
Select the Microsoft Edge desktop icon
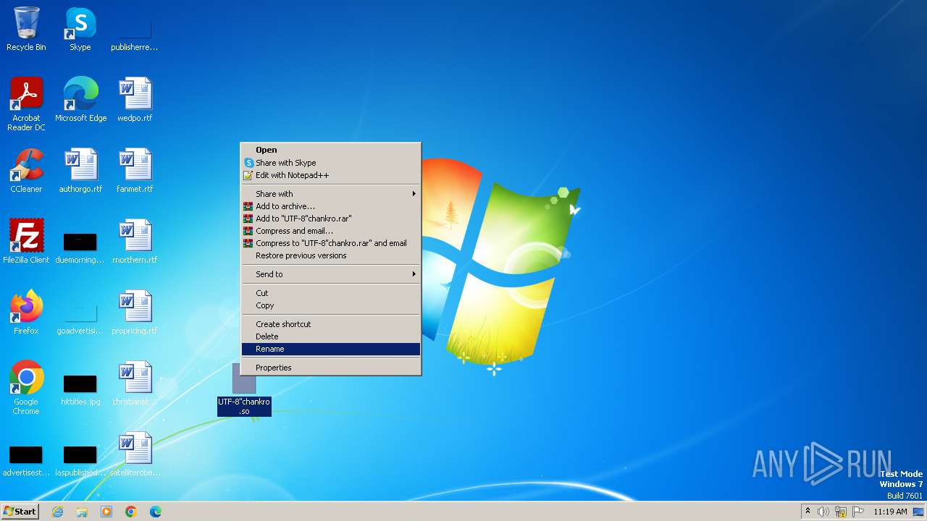pyautogui.click(x=80, y=100)
